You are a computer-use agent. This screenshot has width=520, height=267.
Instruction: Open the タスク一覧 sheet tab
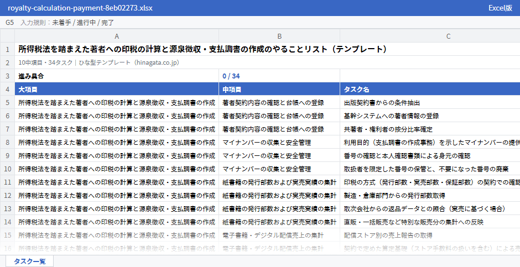click(x=29, y=261)
